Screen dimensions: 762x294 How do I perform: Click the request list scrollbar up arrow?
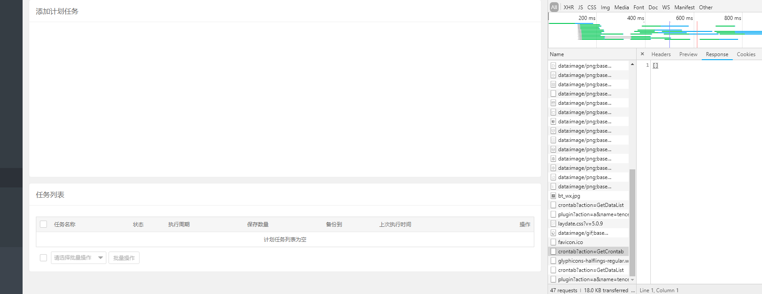632,65
